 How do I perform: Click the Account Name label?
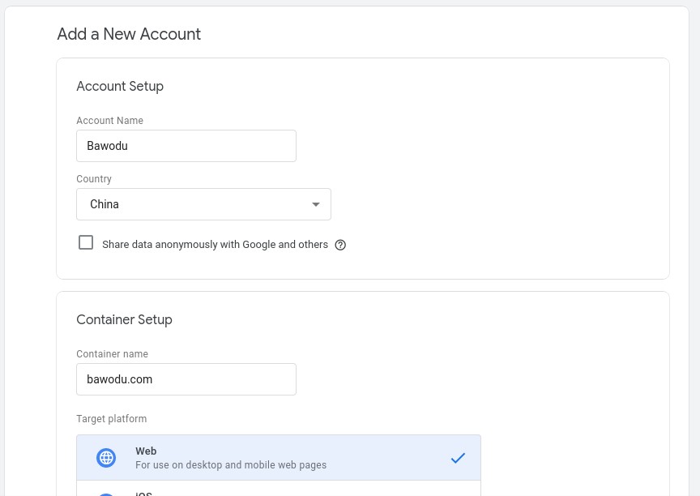coord(110,121)
